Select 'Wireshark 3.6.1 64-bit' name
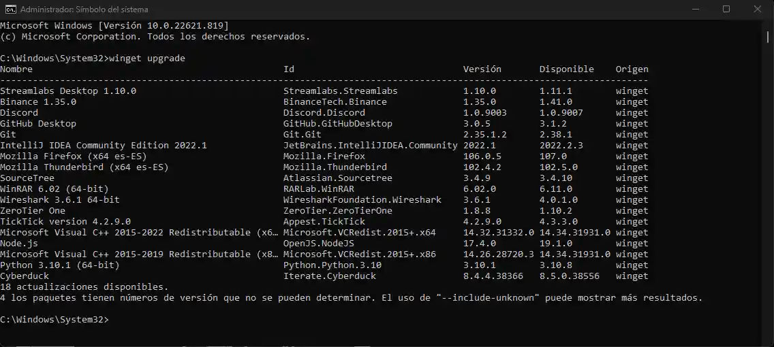Screen dimensions: 774x347 pyautogui.click(x=60, y=199)
